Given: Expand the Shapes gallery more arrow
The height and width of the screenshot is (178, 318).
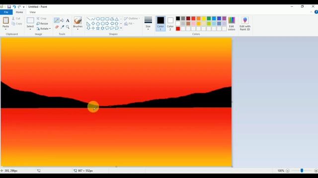Looking at the screenshot, I should (x=121, y=28).
